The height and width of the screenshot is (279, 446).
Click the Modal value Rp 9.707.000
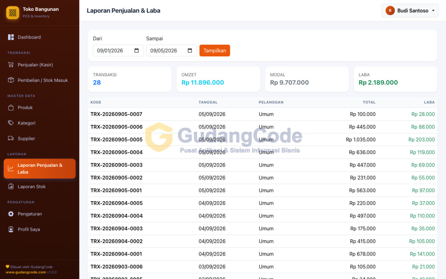click(x=289, y=82)
